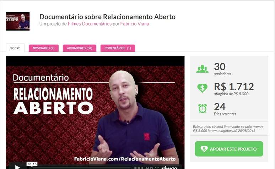The width and height of the screenshot is (275, 169).
Task: Open Apoiadores (30) tab
Action: [80, 48]
